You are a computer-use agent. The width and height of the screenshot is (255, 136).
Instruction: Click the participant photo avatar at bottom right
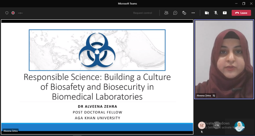click(x=239, y=126)
